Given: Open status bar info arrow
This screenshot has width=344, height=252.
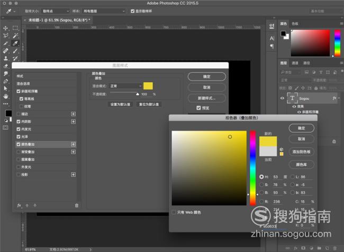Looking at the screenshot, I should click(90, 249).
